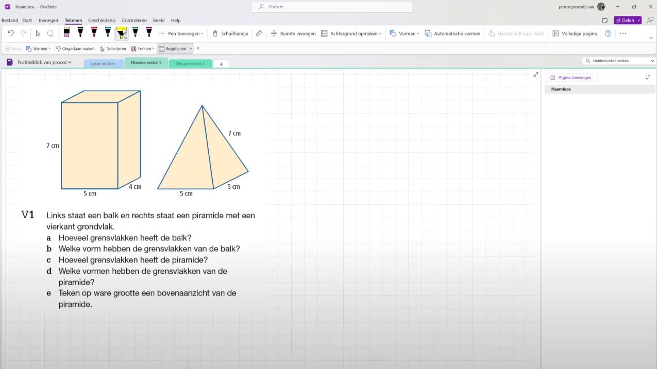Viewport: 657px width, 369px height.
Task: Expand the Notitieblok van proosi dropdown
Action: tap(44, 62)
